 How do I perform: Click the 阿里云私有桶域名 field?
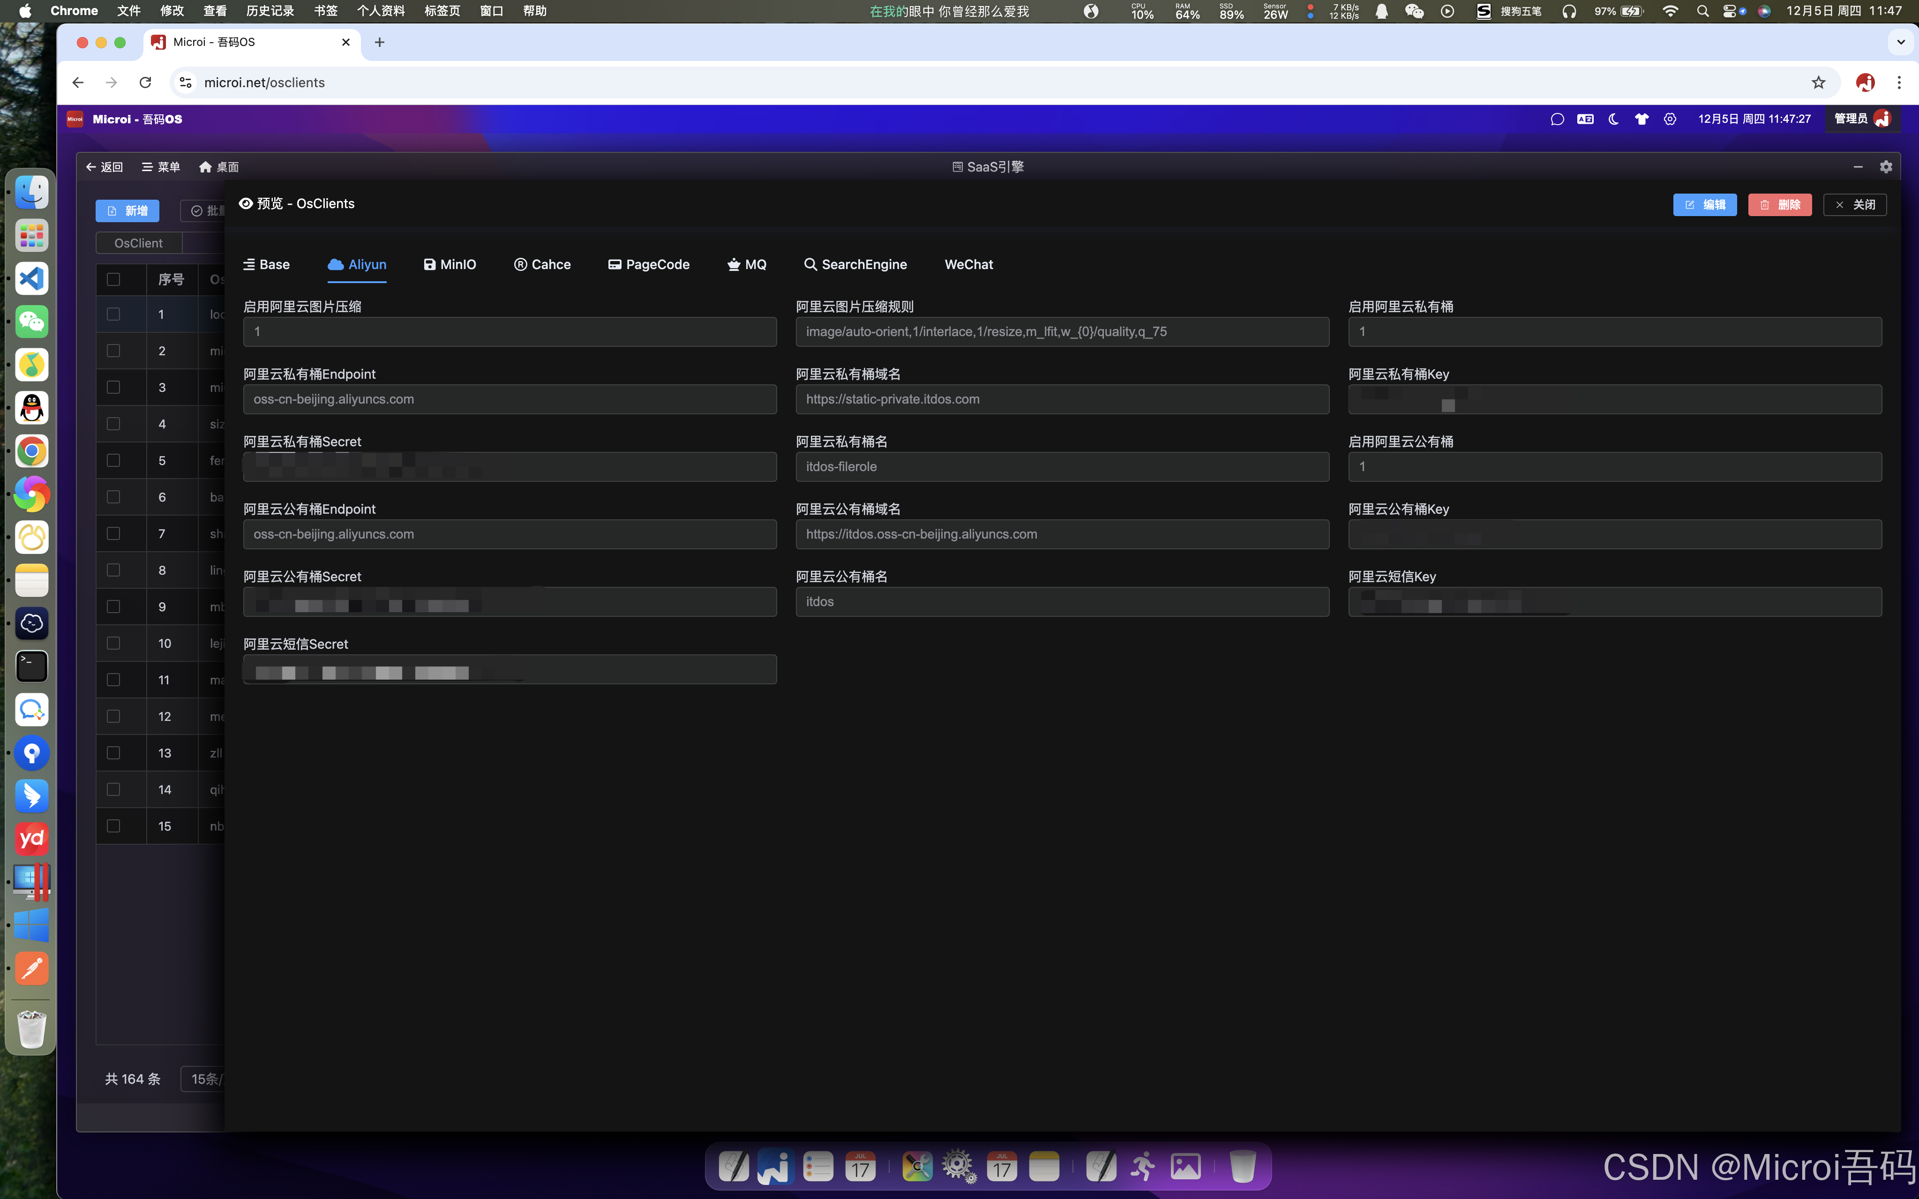coord(1062,399)
